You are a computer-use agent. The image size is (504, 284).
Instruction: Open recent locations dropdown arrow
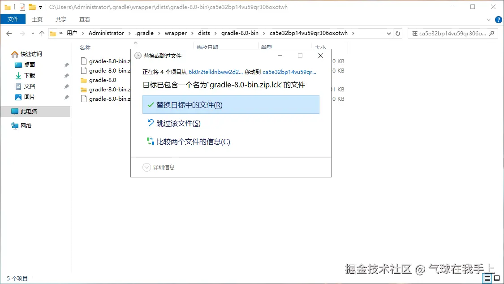click(33, 34)
